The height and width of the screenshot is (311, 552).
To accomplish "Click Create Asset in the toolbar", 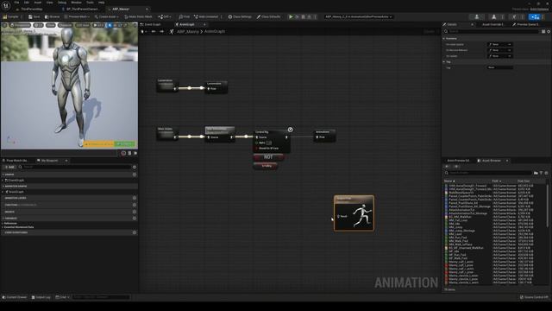I will click(106, 16).
